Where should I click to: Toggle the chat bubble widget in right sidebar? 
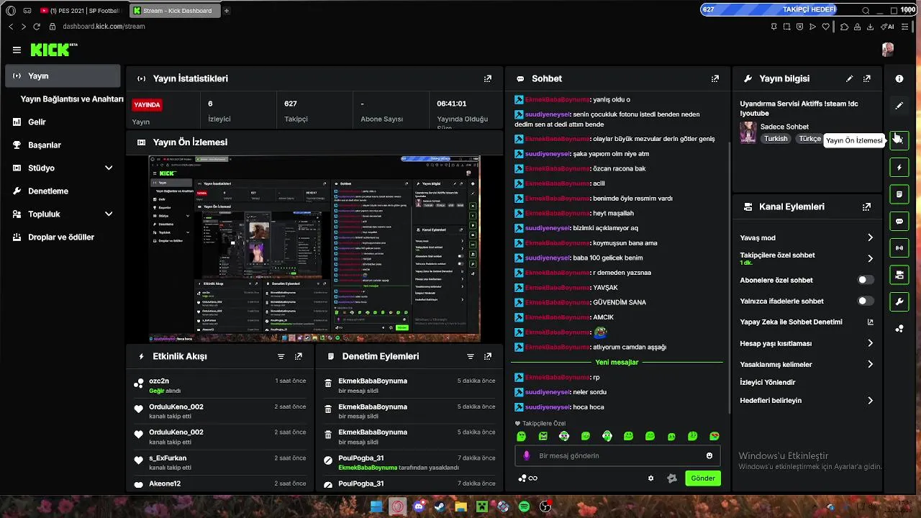899,222
